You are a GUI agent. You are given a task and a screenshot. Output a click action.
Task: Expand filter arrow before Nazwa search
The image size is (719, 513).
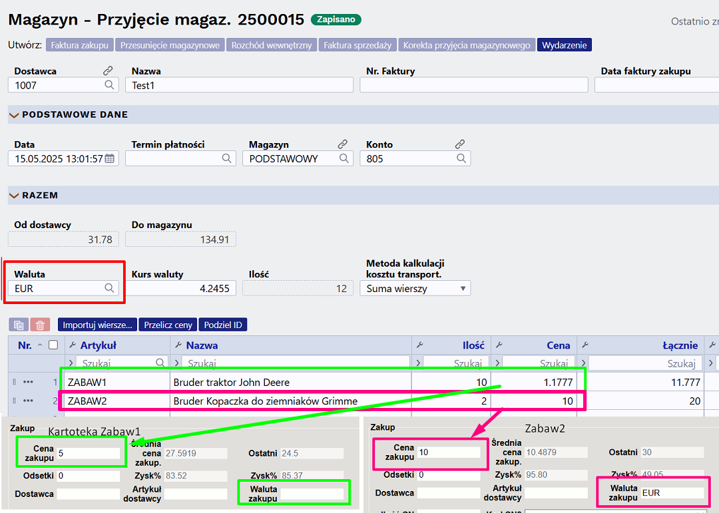coord(177,363)
